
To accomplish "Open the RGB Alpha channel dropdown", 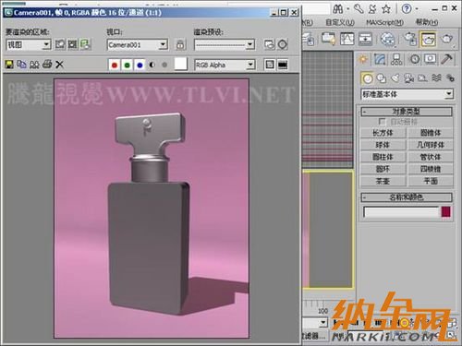I will (x=225, y=65).
